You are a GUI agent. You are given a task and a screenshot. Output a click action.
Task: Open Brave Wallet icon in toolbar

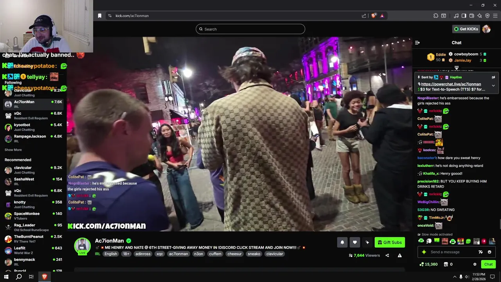point(472,16)
